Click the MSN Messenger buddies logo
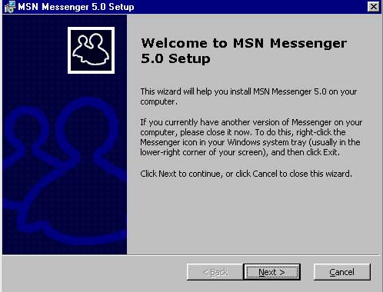The height and width of the screenshot is (292, 383). click(x=91, y=50)
